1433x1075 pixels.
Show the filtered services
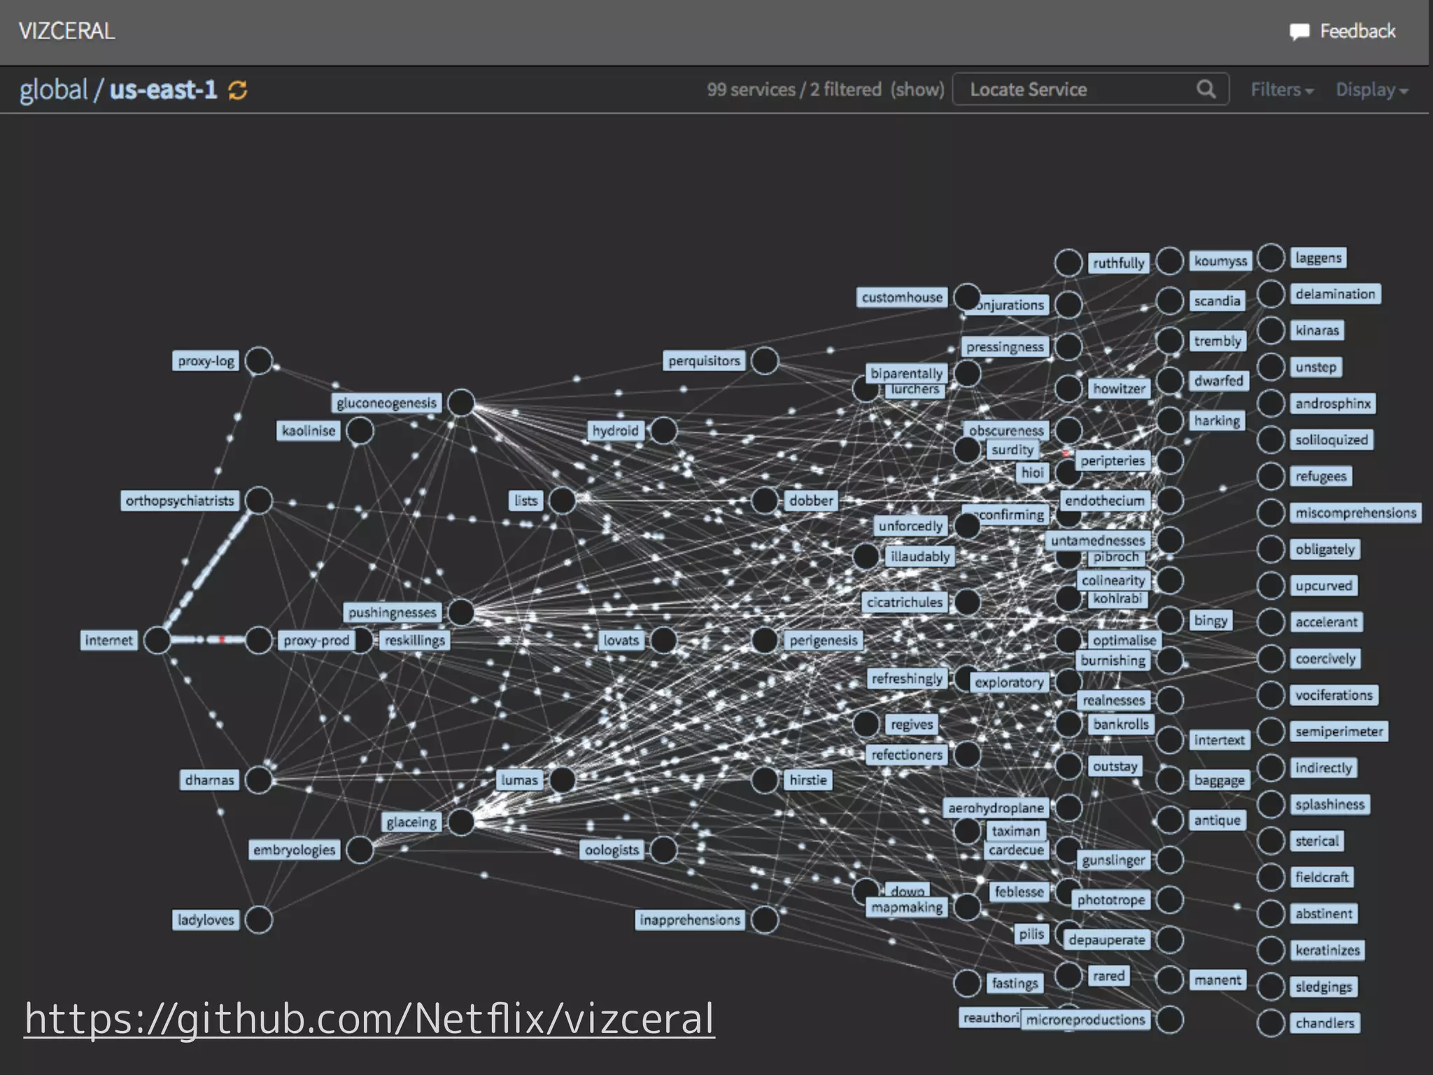tap(917, 90)
